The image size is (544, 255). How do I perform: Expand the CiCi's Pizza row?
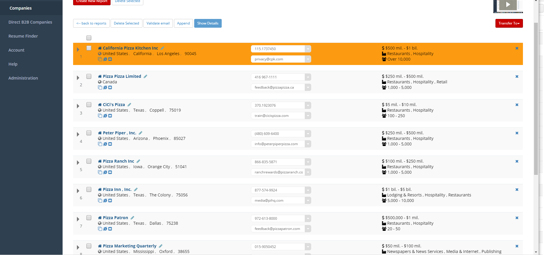click(78, 106)
